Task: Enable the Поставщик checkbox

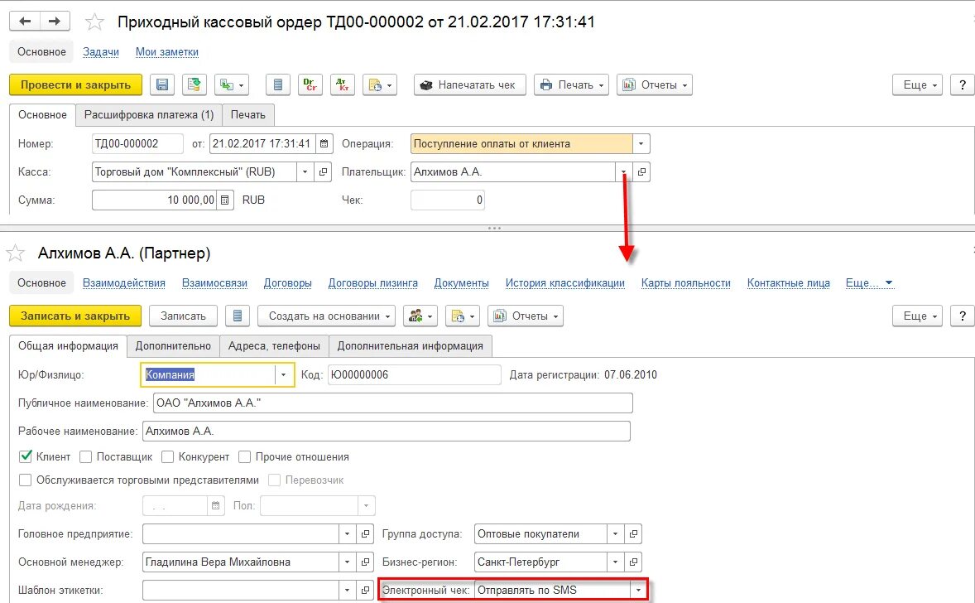Action: click(86, 456)
